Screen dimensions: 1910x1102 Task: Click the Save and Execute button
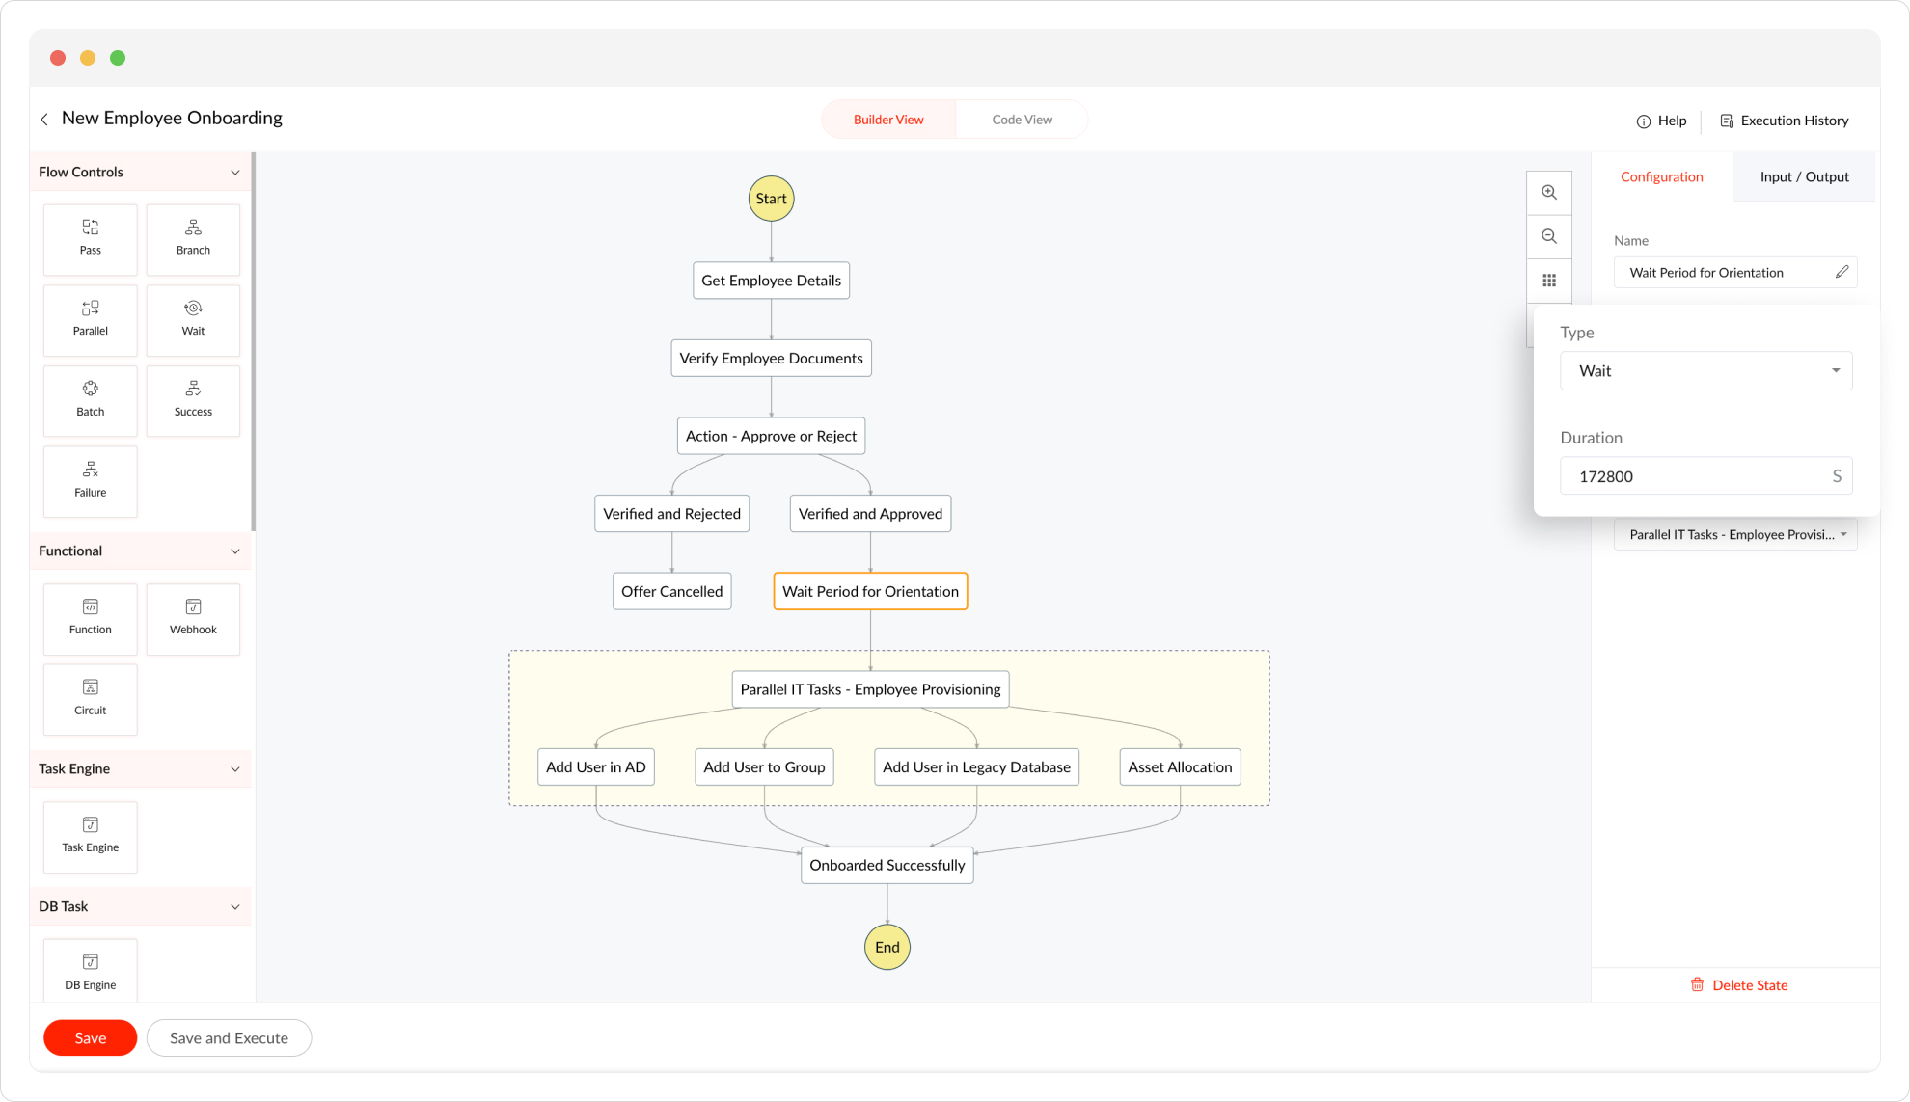(229, 1038)
